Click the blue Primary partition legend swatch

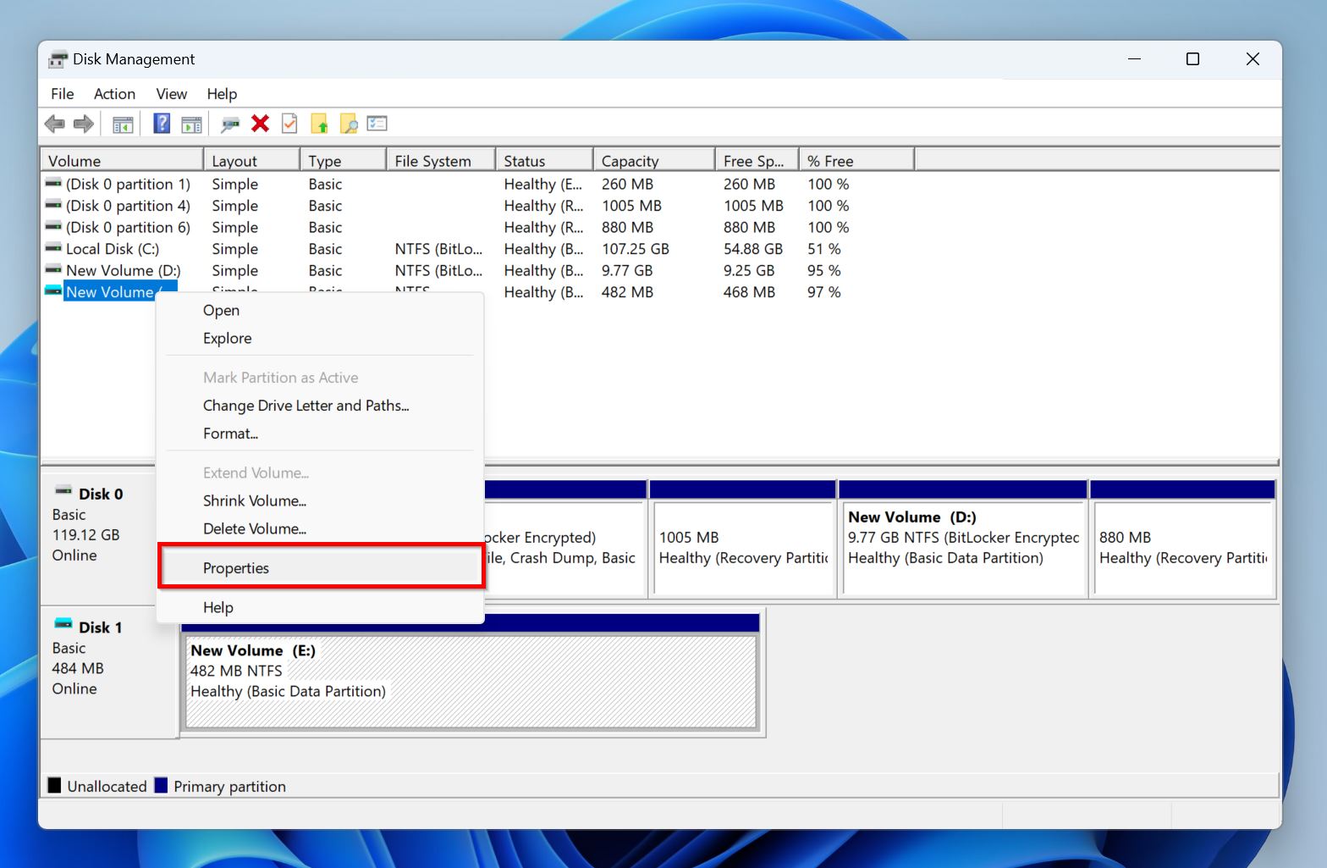coord(161,785)
